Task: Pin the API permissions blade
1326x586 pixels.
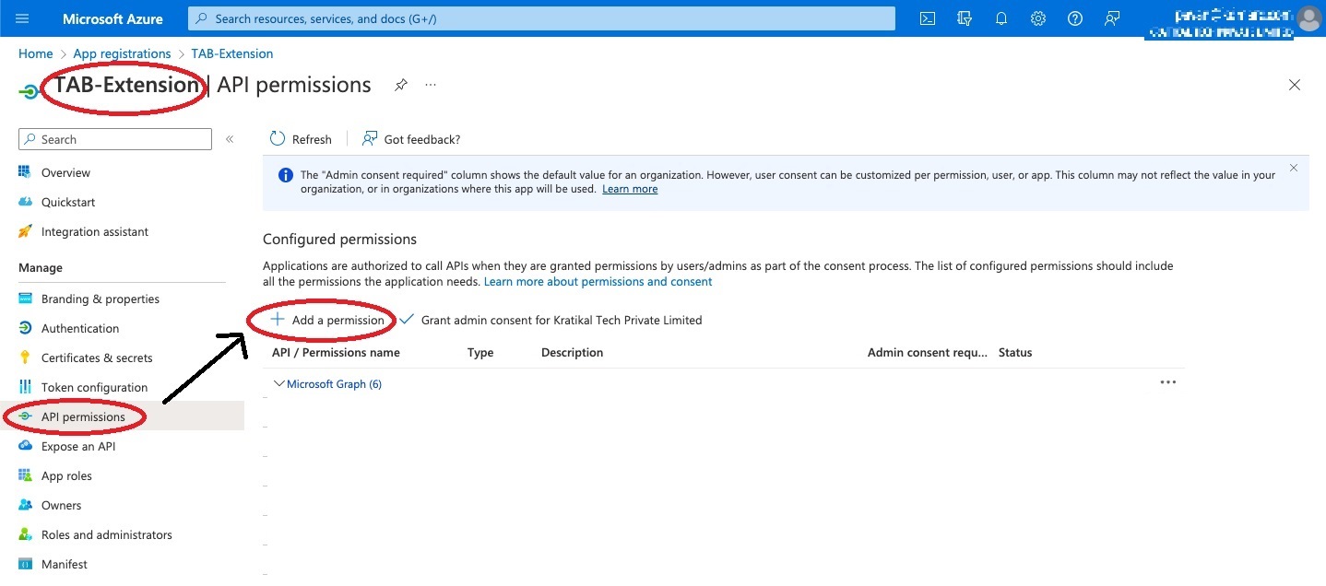Action: point(400,85)
